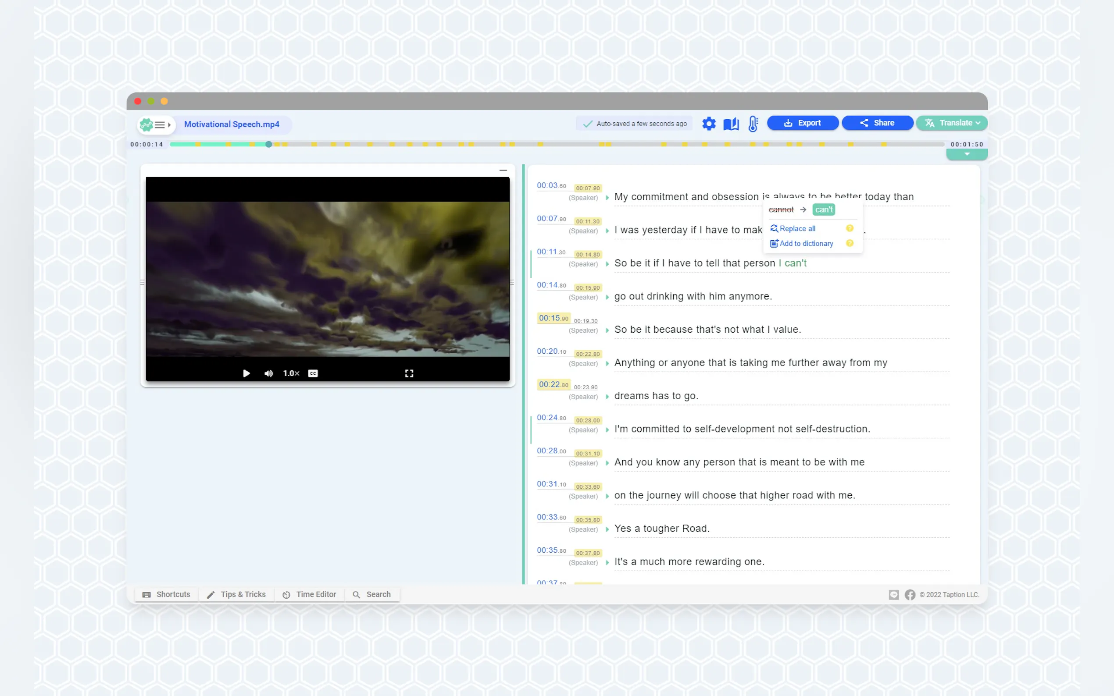Expand the teal arrow under timeline end
Screen dimensions: 1114x696
[x=967, y=154]
